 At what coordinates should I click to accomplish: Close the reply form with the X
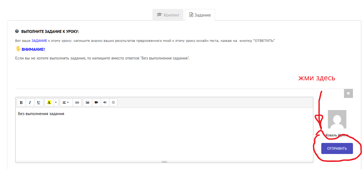(348, 93)
